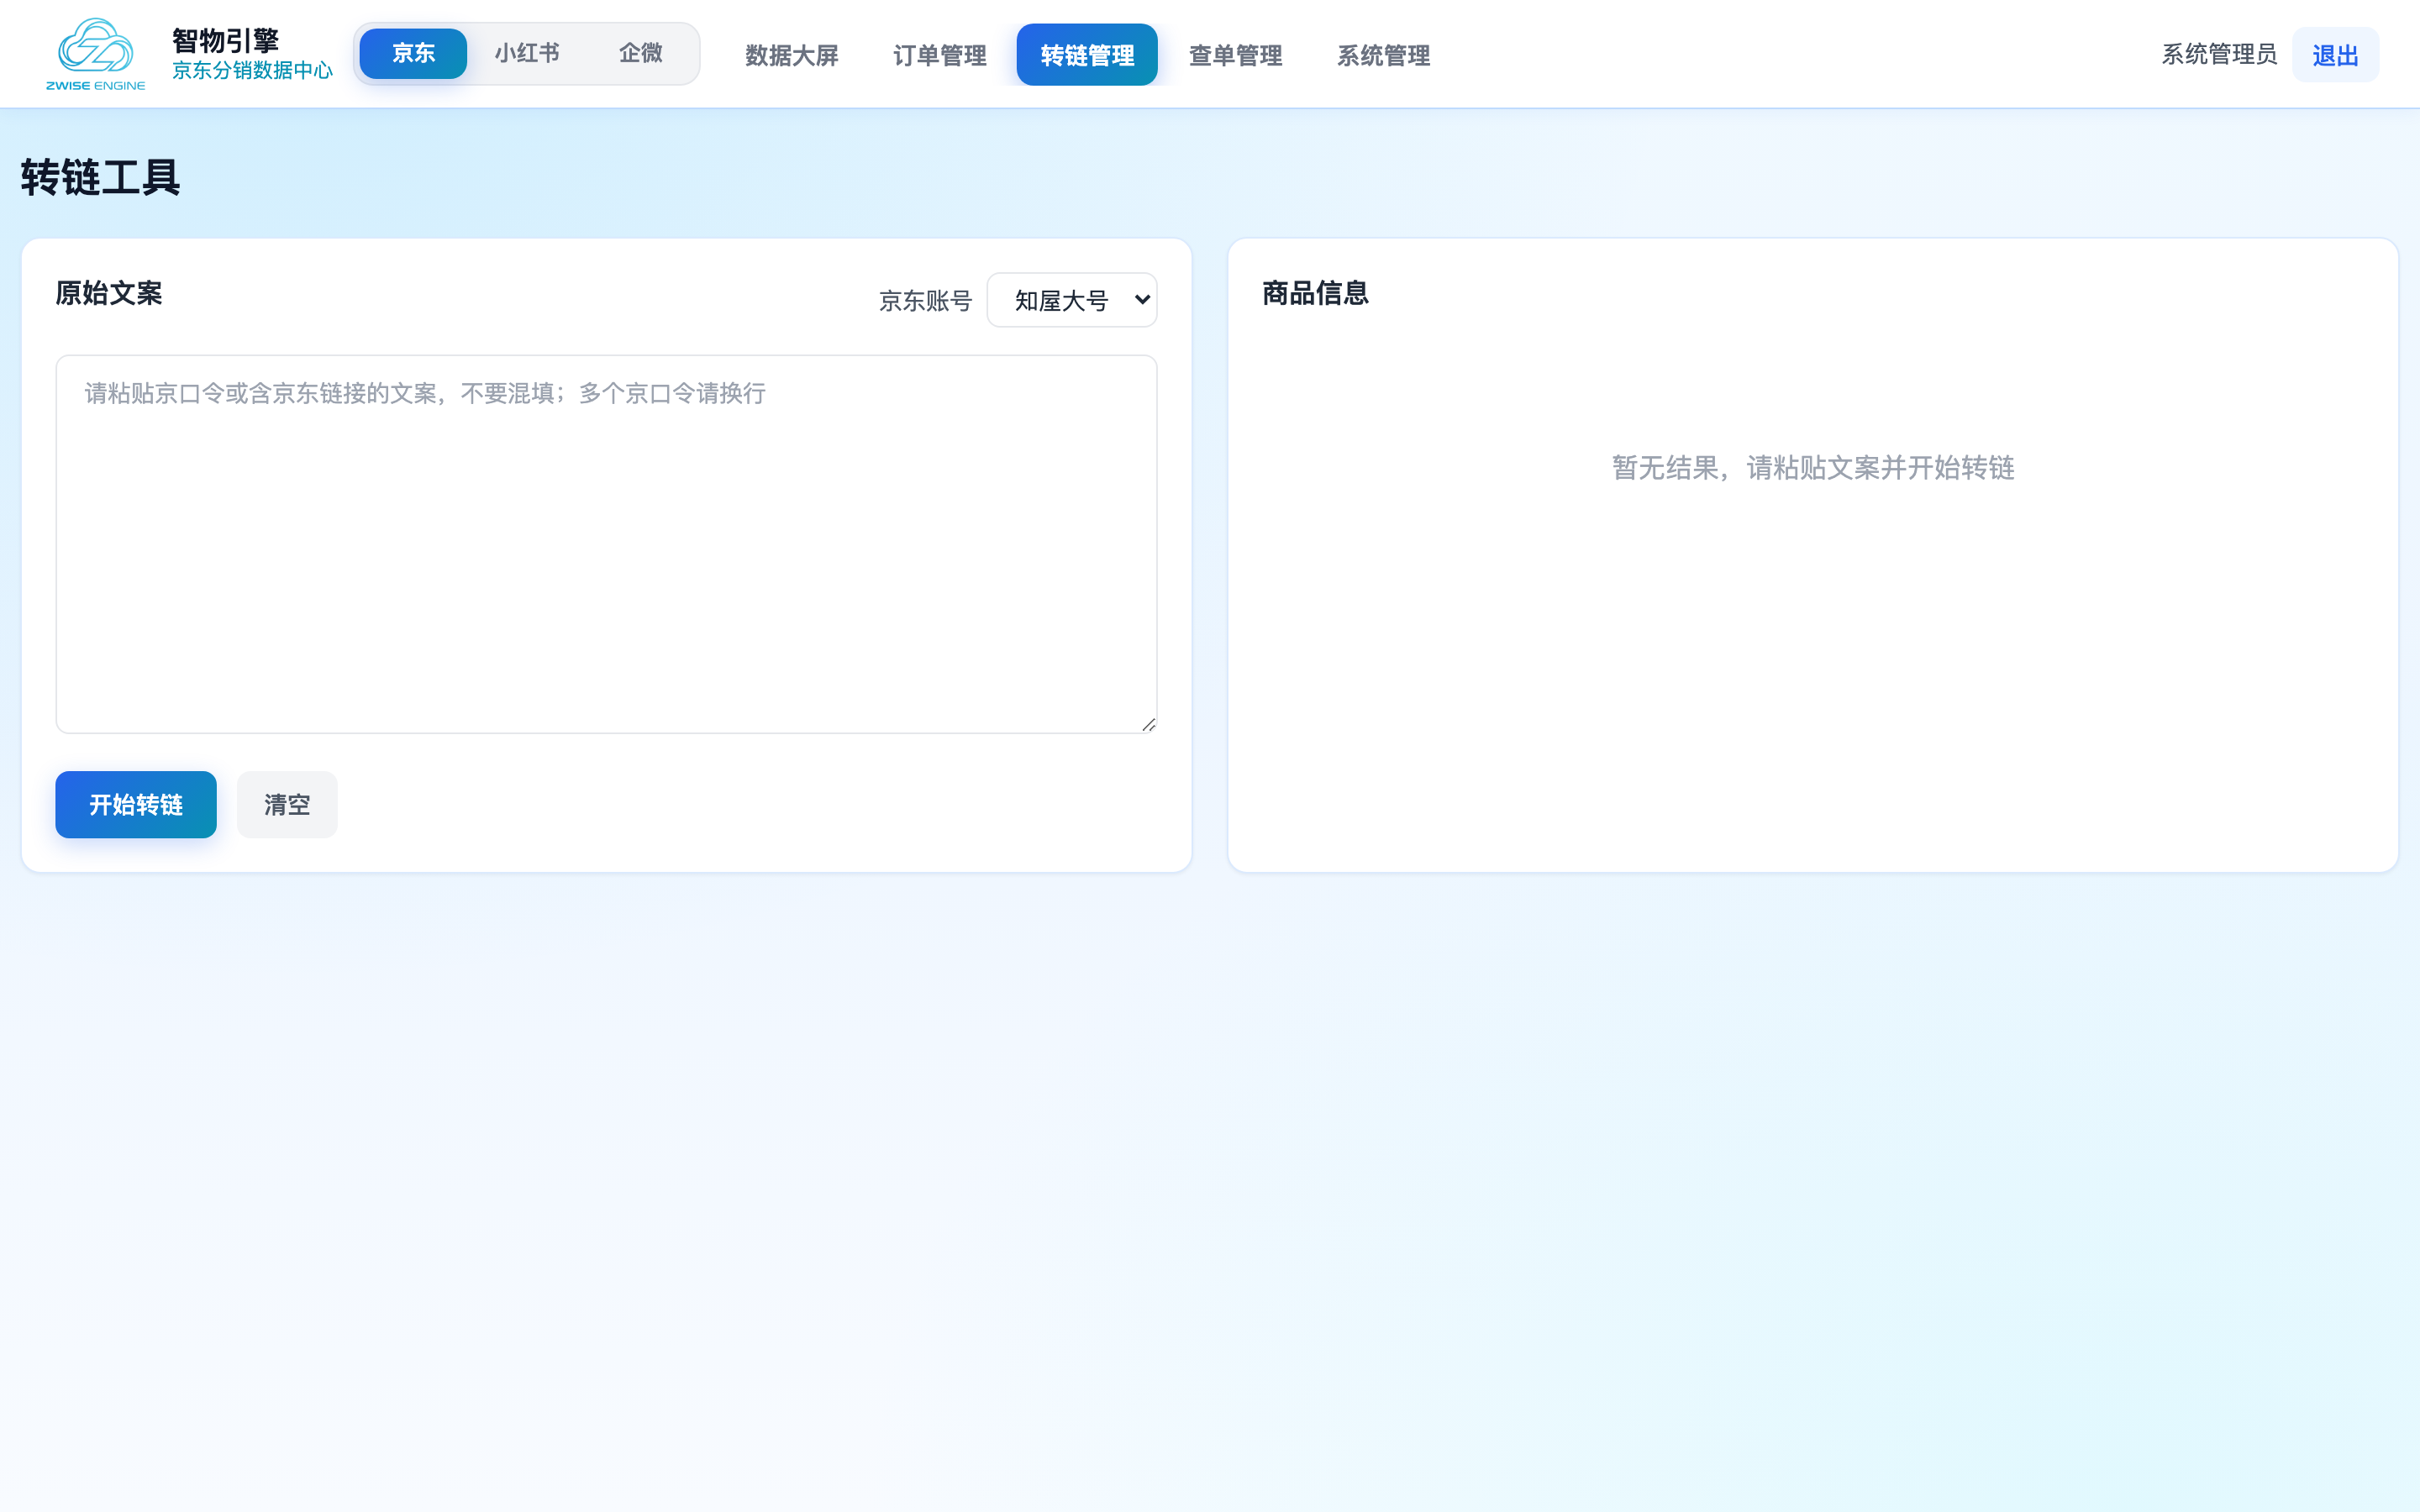
Task: Click the 暂无结果 empty-state message
Action: 1813,467
